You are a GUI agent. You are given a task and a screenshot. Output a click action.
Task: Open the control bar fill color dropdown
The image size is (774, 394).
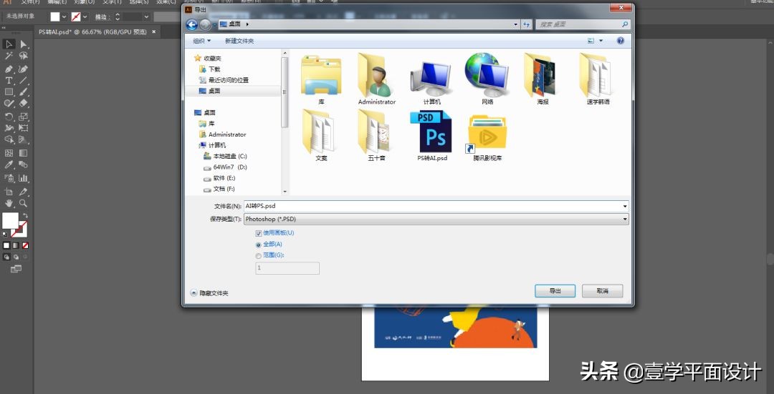coord(64,16)
